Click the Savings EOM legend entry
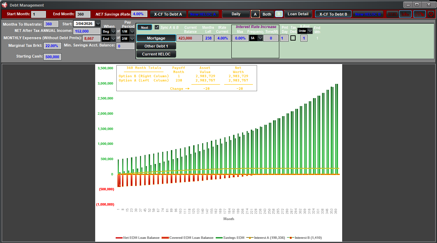437x243 pixels. point(230,238)
